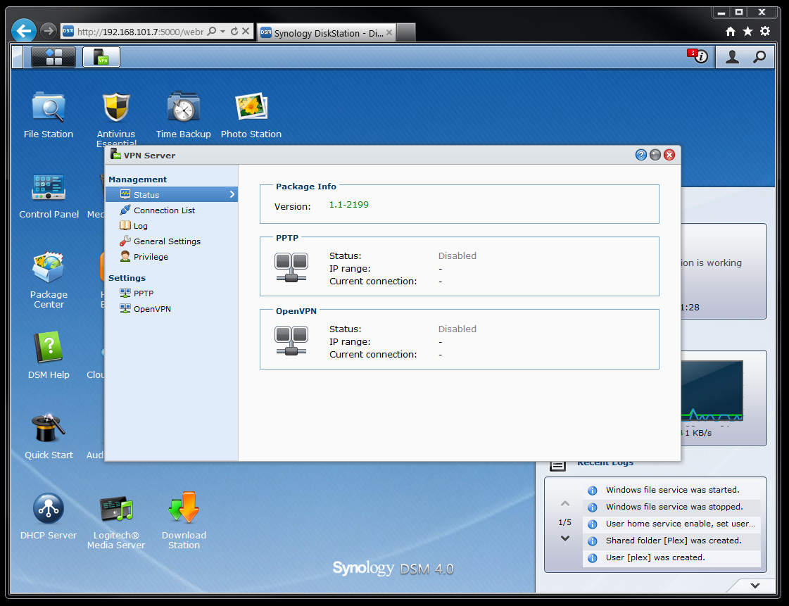
Task: Go forward in the browser
Action: coord(49,31)
